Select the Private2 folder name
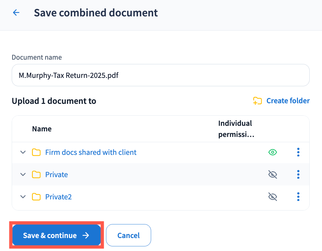The image size is (322, 251). click(x=58, y=197)
